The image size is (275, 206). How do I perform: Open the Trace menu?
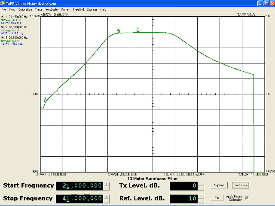pyautogui.click(x=39, y=9)
